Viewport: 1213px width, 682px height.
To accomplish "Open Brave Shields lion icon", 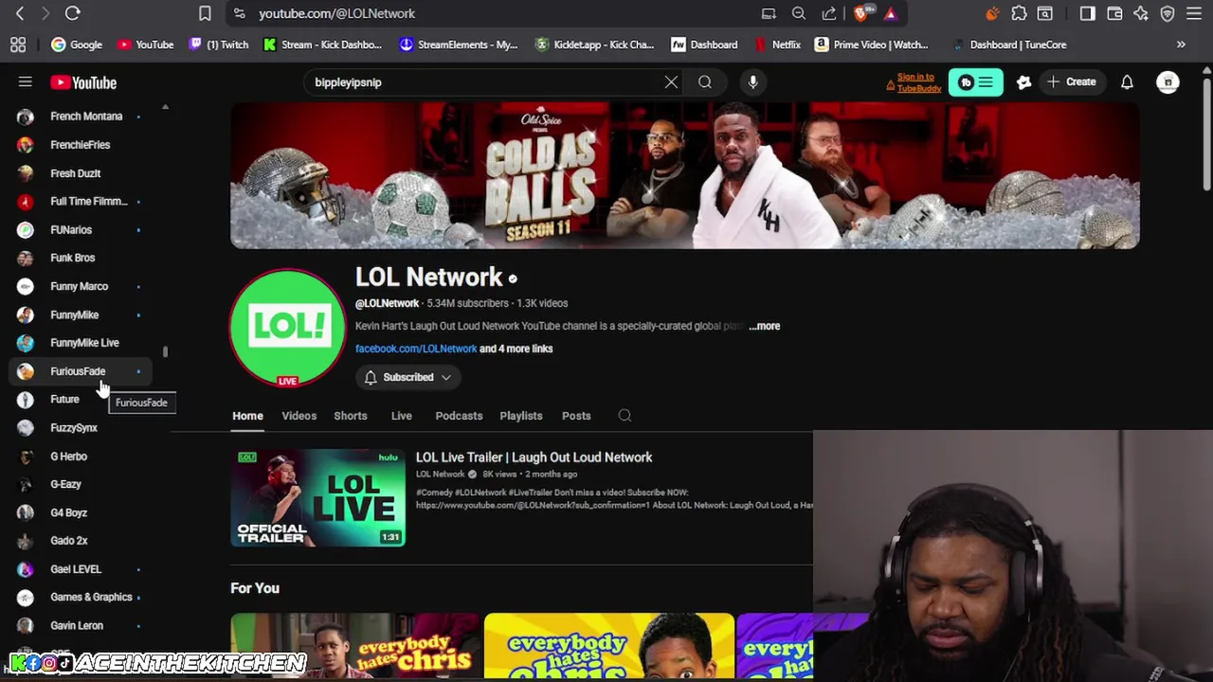I will [860, 13].
